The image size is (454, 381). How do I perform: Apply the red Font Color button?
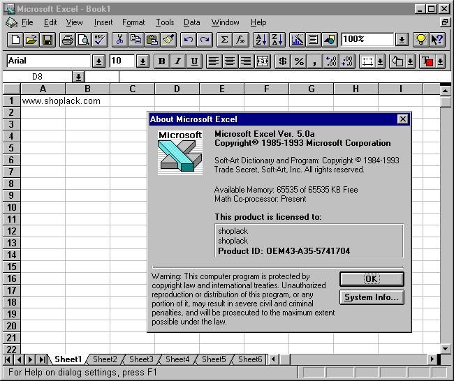427,61
